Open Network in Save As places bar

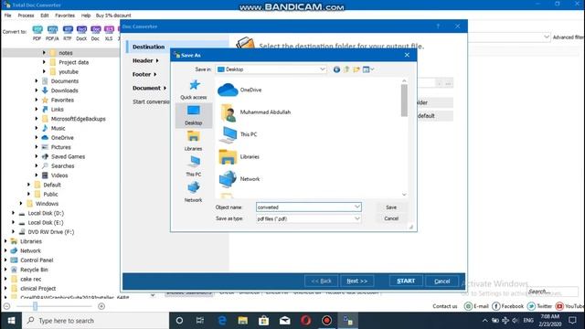pos(193,192)
